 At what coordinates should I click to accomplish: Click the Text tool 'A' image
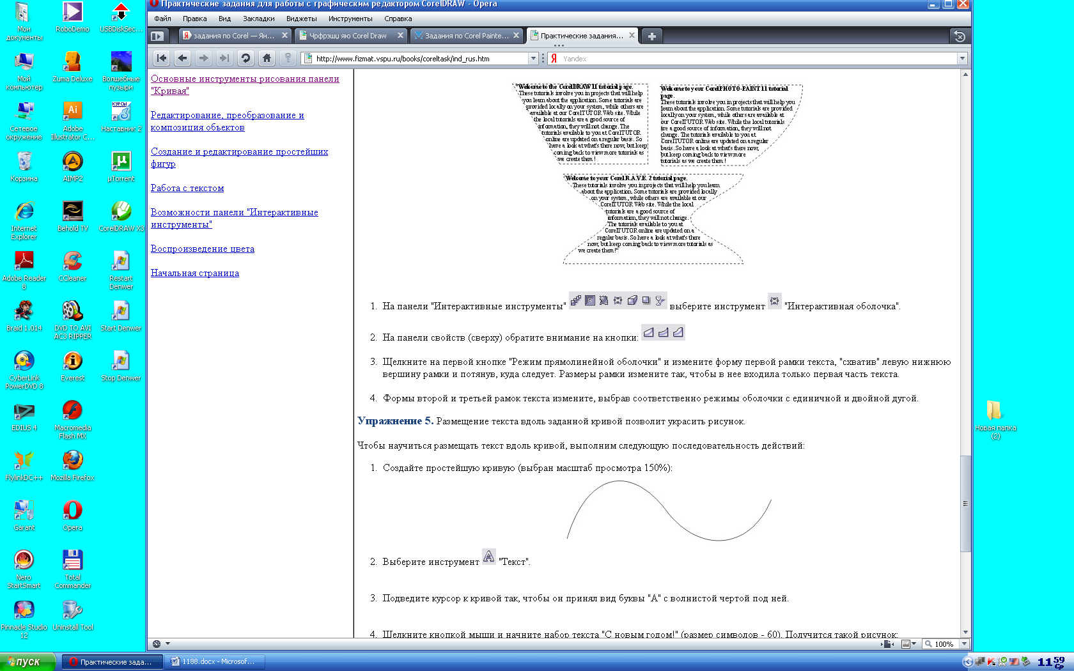coord(488,557)
